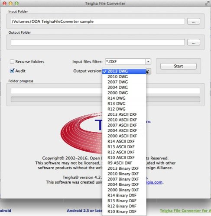This screenshot has height=216, width=211.
Task: Click the *.DXF filter combo box field
Action: (x=125, y=62)
